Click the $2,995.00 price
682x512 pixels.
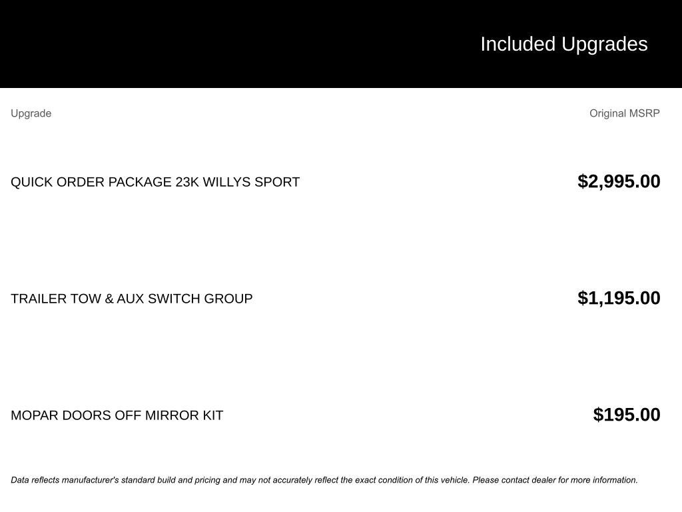[x=619, y=181]
